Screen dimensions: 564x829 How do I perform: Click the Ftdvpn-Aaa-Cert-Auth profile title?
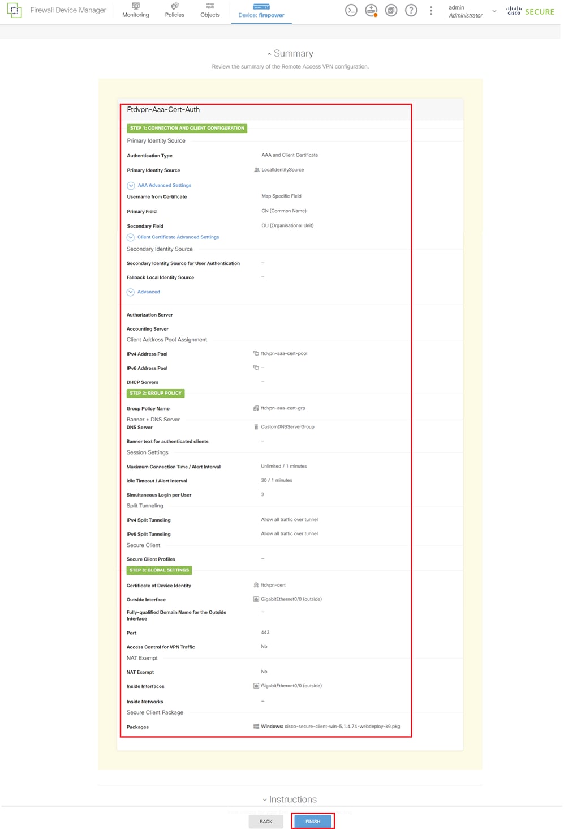click(x=163, y=110)
